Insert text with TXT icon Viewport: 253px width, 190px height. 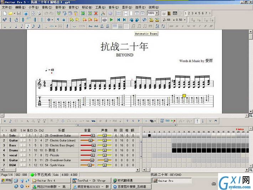(x=167, y=121)
